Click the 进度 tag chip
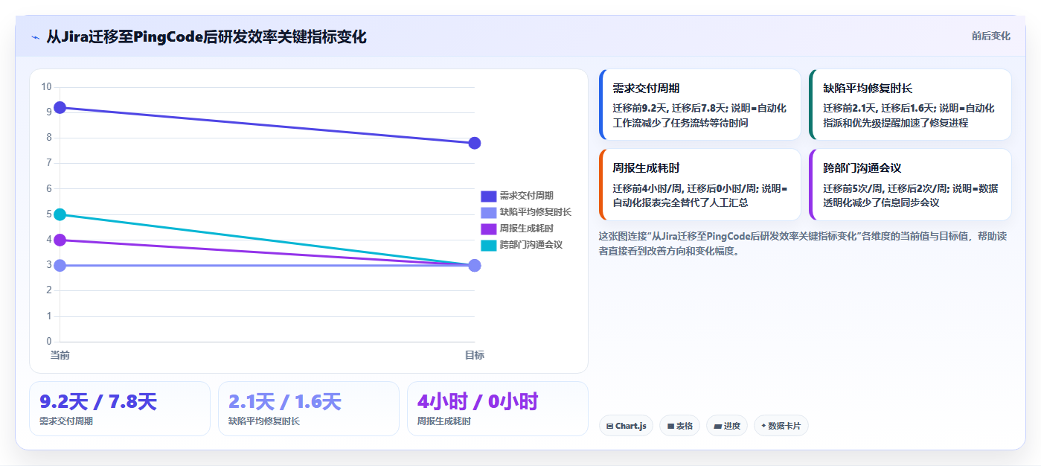 tap(727, 426)
